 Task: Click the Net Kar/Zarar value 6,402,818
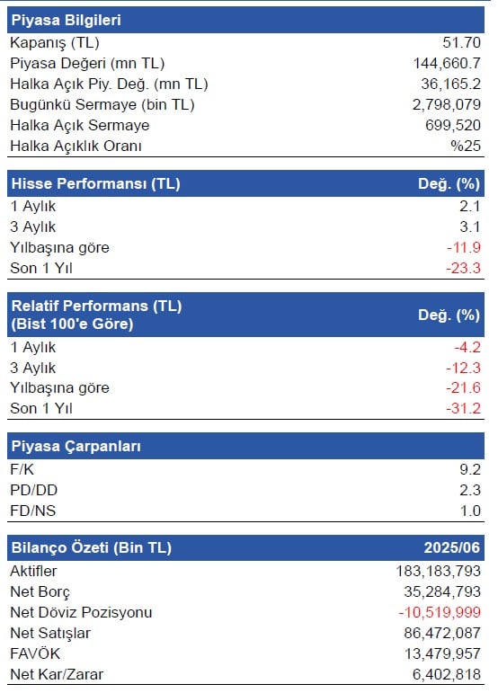click(x=446, y=674)
